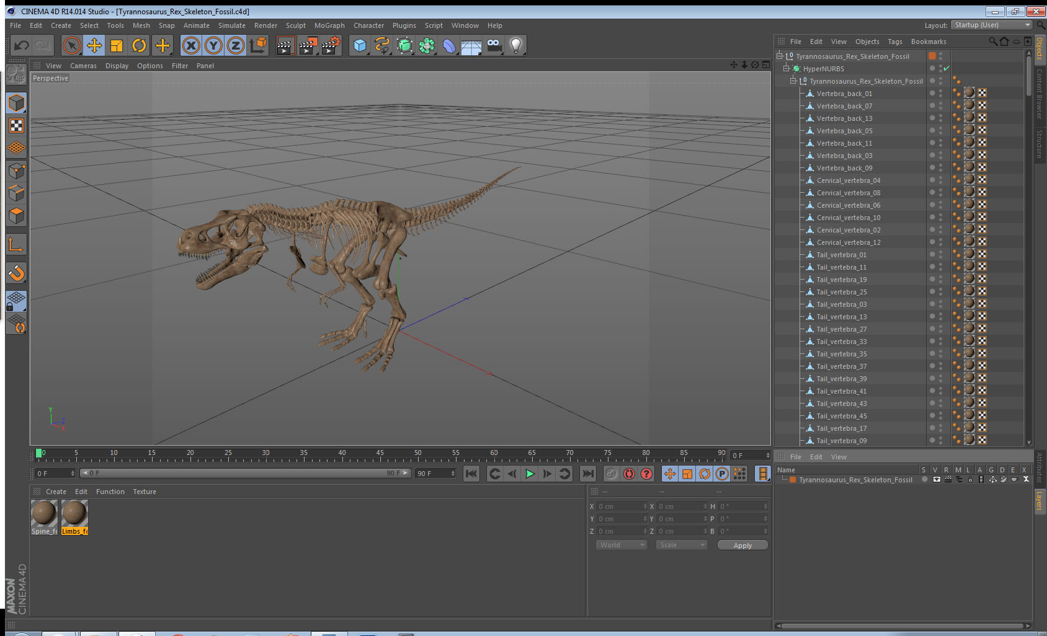Click the Spine material swatch
This screenshot has width=1047, height=636.
[44, 513]
